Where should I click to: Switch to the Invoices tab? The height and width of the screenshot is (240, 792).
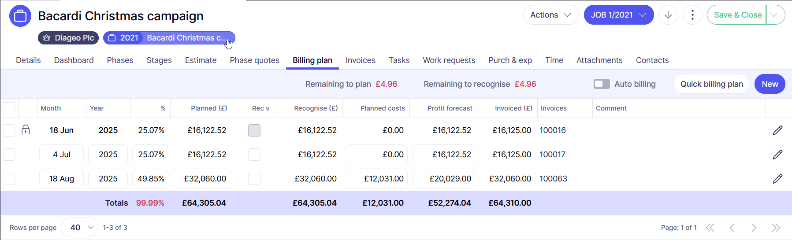360,60
